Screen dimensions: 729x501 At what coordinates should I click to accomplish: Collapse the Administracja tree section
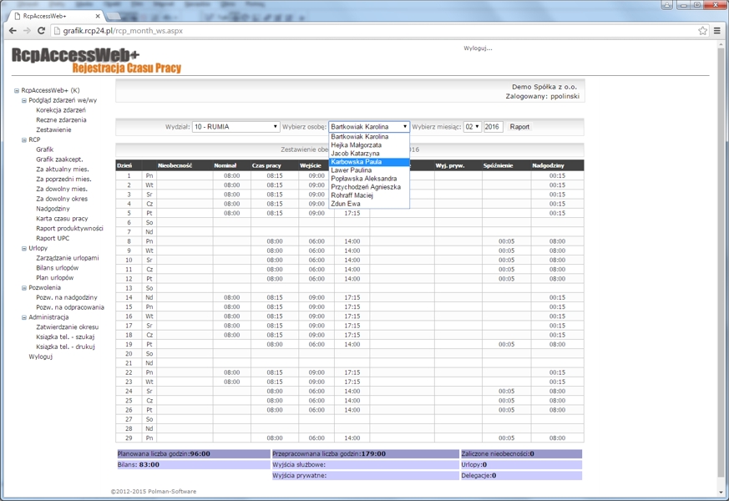pos(24,317)
